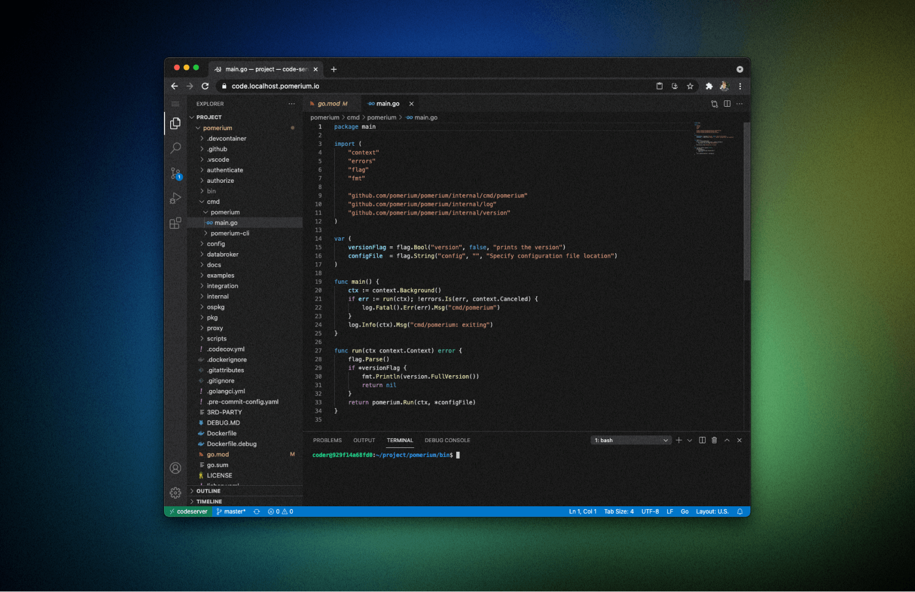915x592 pixels.
Task: Switch to the PROBLEMS panel tab
Action: 327,440
